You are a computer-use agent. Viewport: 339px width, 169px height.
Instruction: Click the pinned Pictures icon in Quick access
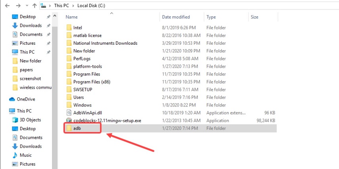(x=15, y=43)
